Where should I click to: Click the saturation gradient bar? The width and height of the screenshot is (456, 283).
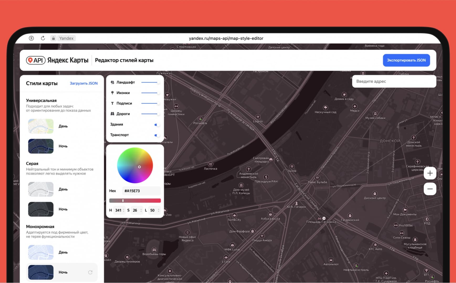[135, 201]
